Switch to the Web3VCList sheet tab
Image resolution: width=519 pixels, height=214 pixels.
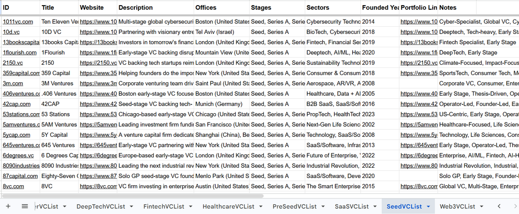coord(457,206)
